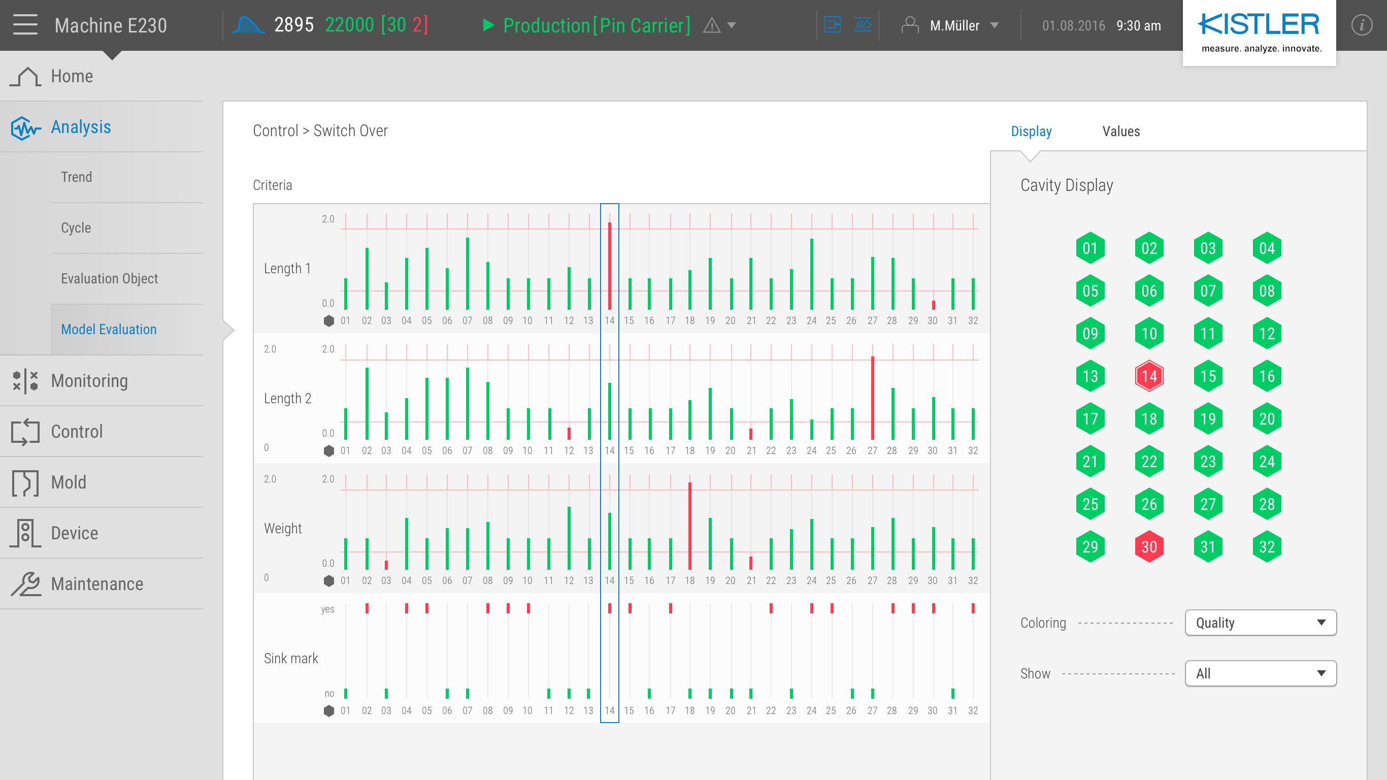This screenshot has width=1387, height=780.
Task: Open the Evaluation Object submenu item
Action: pyautogui.click(x=109, y=278)
